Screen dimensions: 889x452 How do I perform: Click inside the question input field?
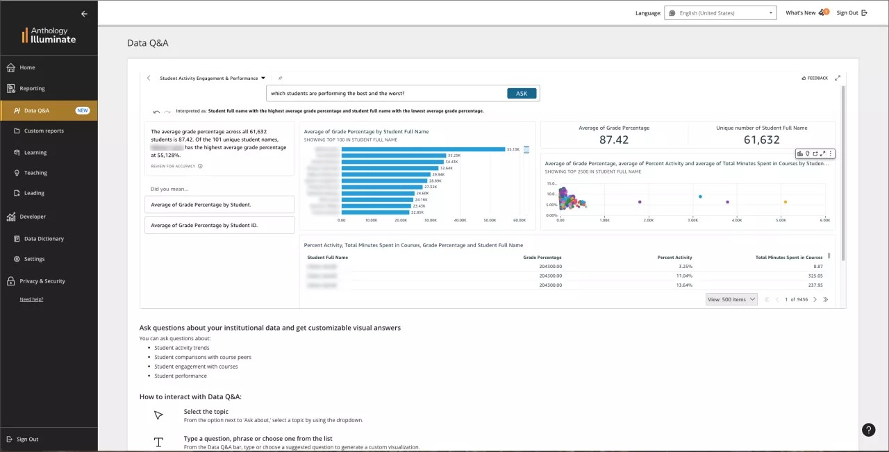click(382, 93)
